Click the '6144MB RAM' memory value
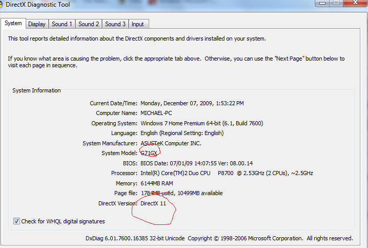368x248 pixels. pos(156,183)
